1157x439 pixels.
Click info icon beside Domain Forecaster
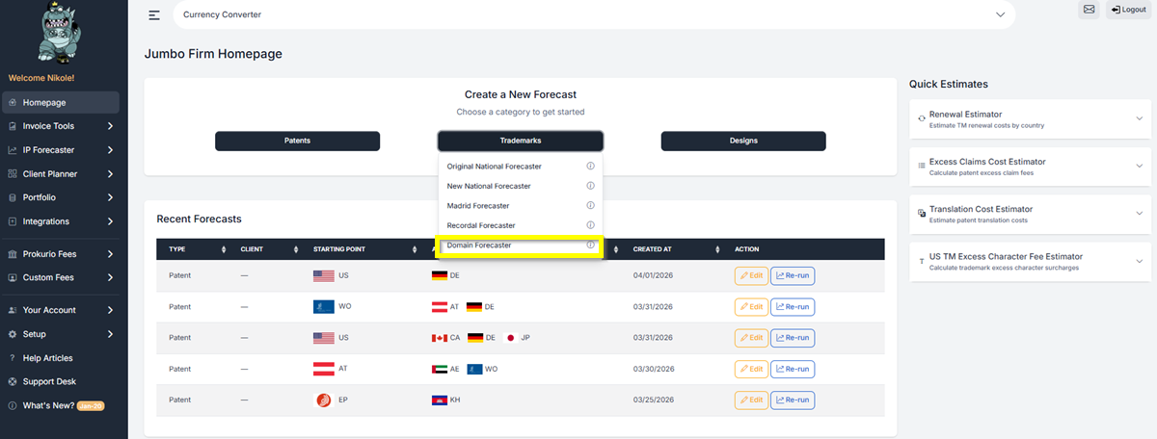pyautogui.click(x=590, y=245)
